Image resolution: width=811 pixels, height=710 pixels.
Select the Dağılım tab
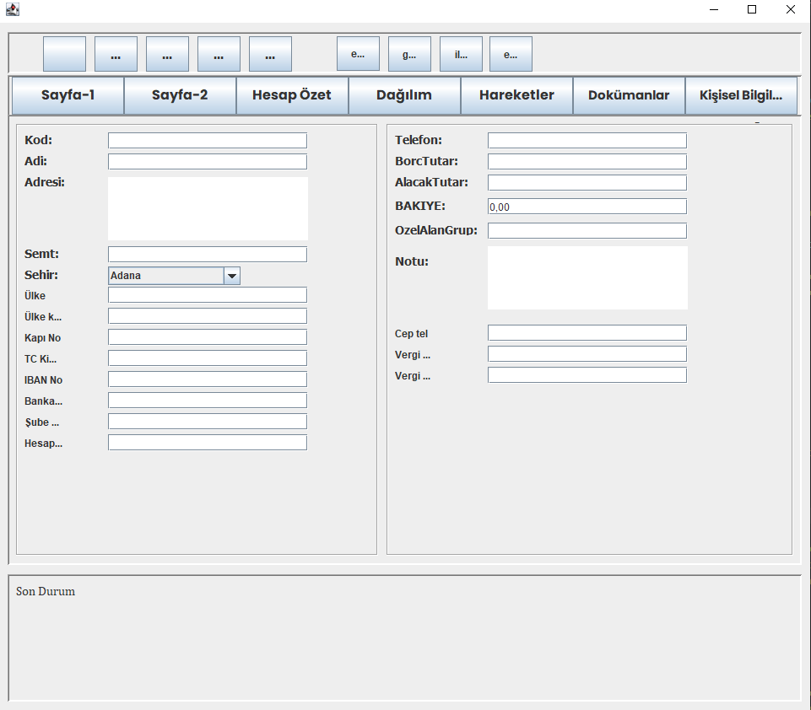coord(404,95)
